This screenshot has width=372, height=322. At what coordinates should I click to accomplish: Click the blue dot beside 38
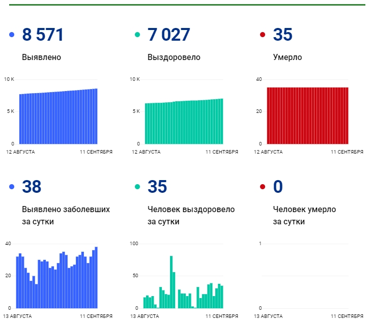[12, 187]
